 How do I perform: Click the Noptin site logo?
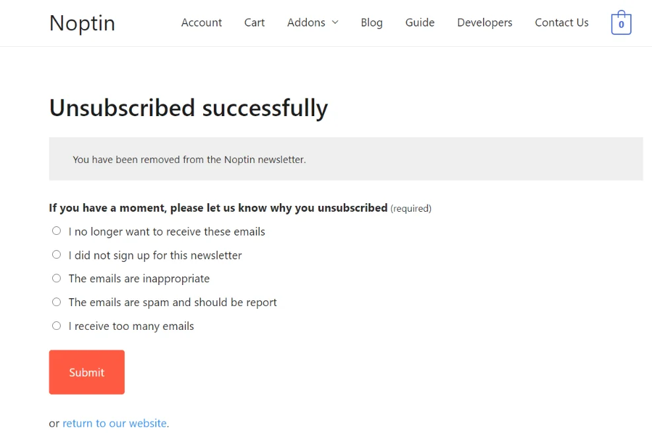tap(82, 23)
